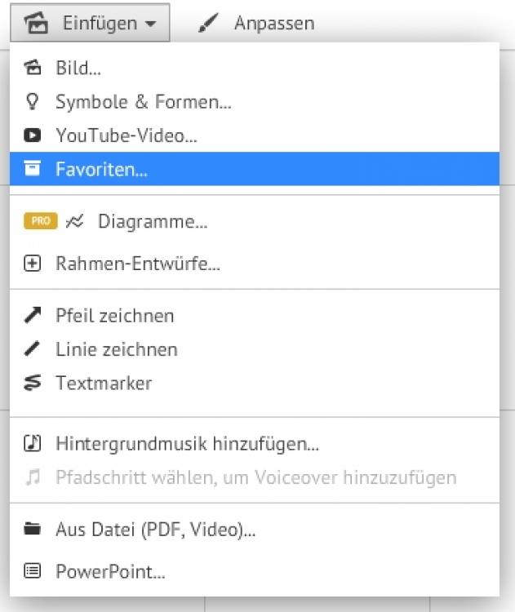Screen dimensions: 515x612
Task: Click the folder icon for Aus Datei
Action: click(33, 530)
